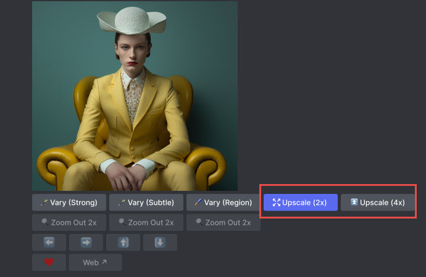Pan the image left with left arrow

click(49, 243)
